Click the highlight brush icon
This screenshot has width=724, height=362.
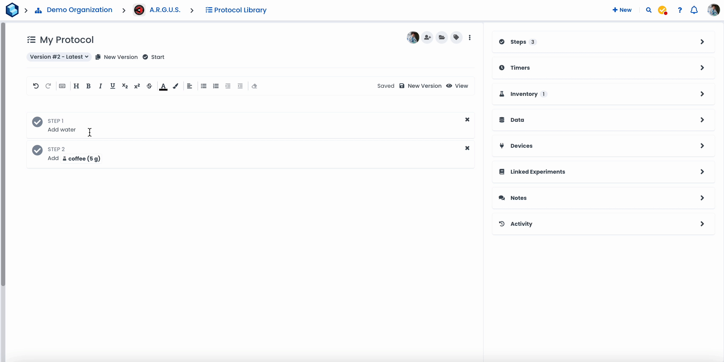pos(175,86)
